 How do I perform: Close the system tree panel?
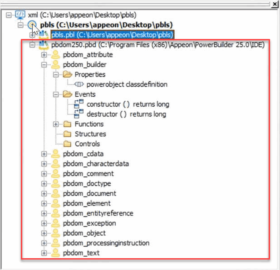[275, 4]
